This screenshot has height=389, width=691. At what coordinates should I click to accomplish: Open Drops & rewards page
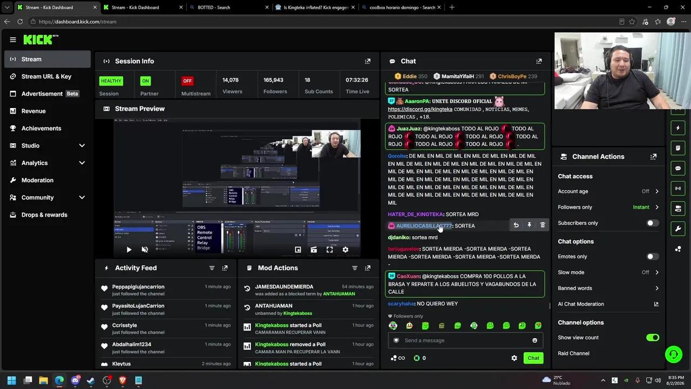[48, 214]
